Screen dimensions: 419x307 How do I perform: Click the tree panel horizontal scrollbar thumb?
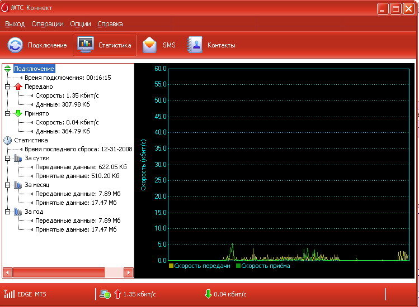59,272
